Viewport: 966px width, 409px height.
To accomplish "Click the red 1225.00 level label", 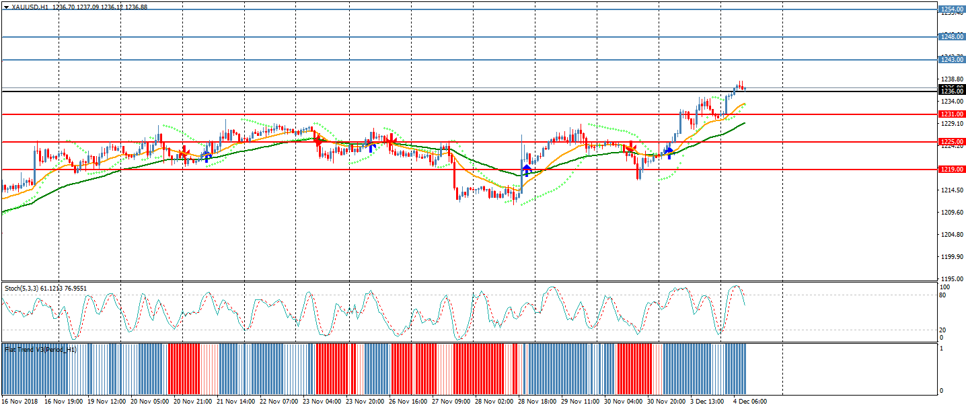I will pyautogui.click(x=951, y=142).
